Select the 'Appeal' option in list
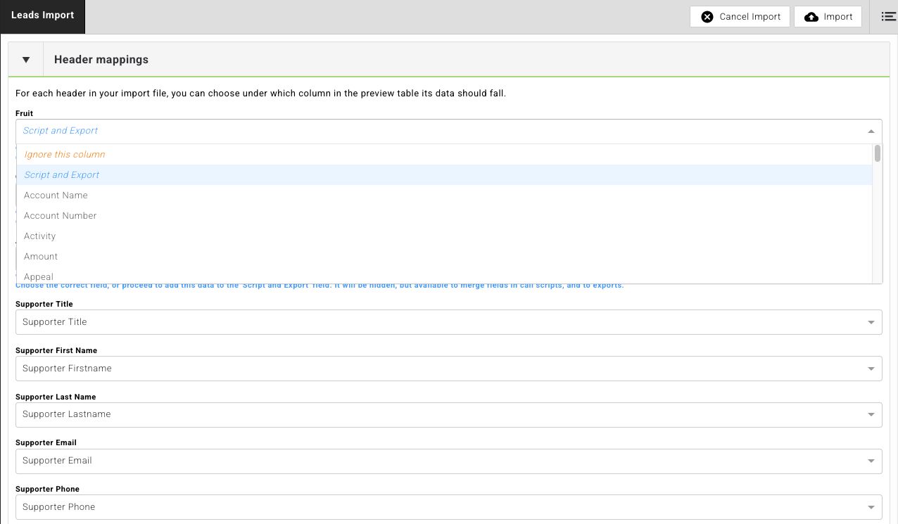898x524 pixels. pos(39,276)
